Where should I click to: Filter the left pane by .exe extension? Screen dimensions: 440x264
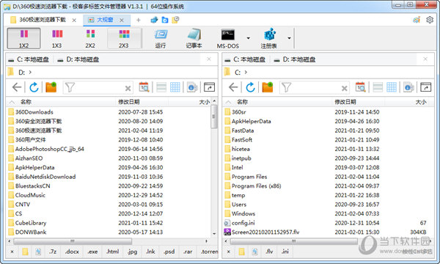[92, 252]
